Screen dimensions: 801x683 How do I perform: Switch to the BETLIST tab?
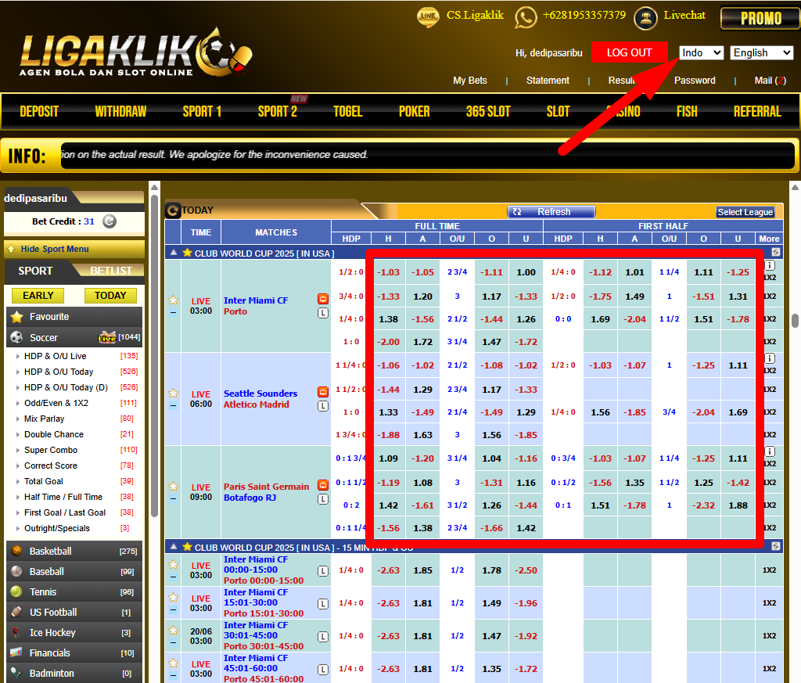pyautogui.click(x=111, y=271)
